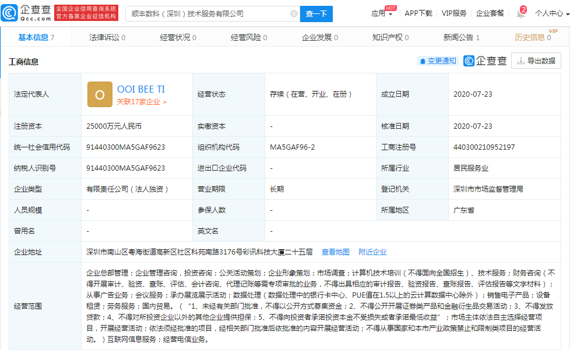This screenshot has width=570, height=350.
Task: Click the 企查查 watermark logo beside export
Action: [x=485, y=61]
